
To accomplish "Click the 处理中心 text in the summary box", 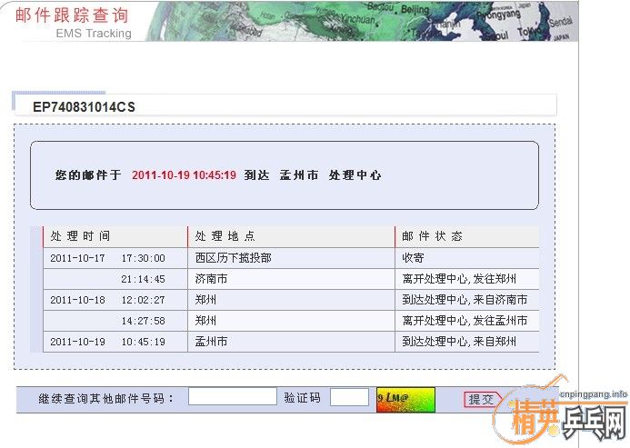I will click(x=355, y=175).
